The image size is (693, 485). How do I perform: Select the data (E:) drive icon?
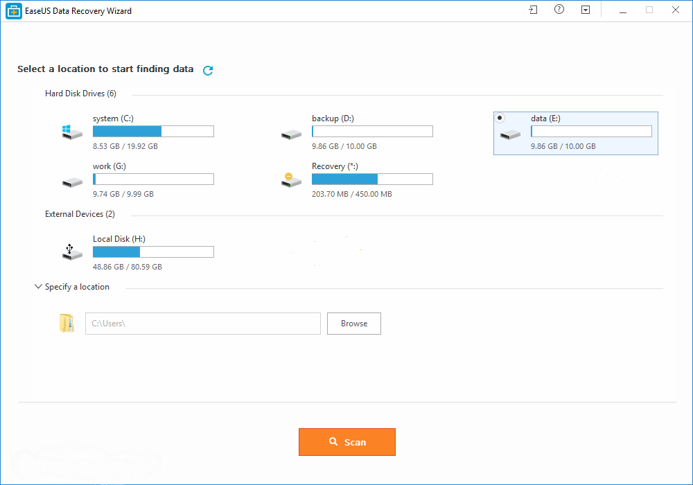511,134
